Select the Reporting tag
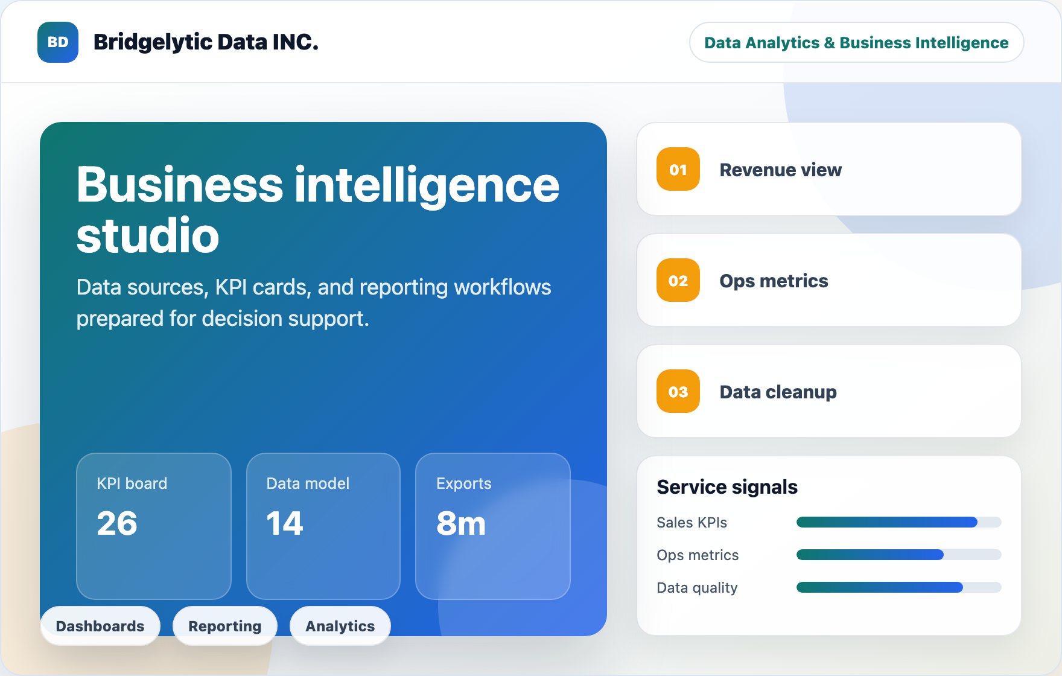The image size is (1062, 676). (x=225, y=626)
